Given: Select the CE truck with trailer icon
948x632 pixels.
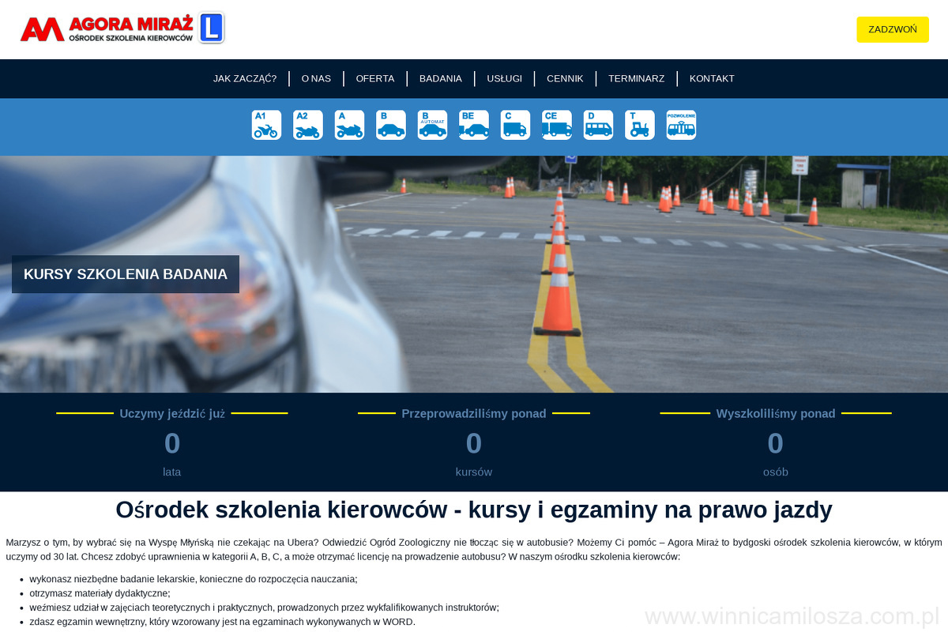Looking at the screenshot, I should click(557, 125).
